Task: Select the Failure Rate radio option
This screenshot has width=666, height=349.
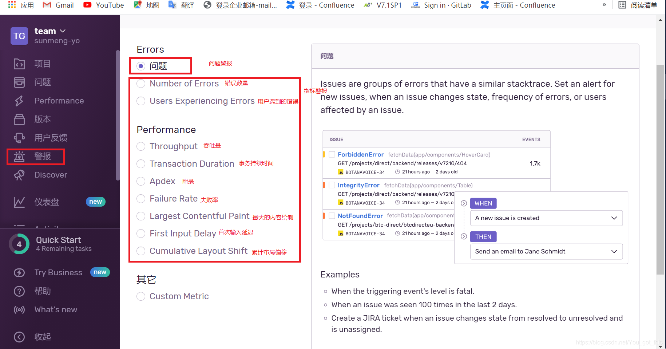Action: (x=141, y=199)
